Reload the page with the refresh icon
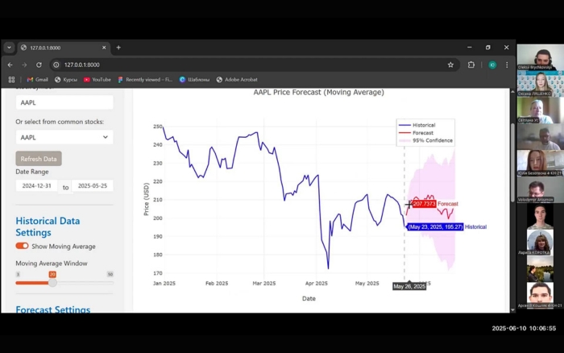The height and width of the screenshot is (353, 564). 39,64
